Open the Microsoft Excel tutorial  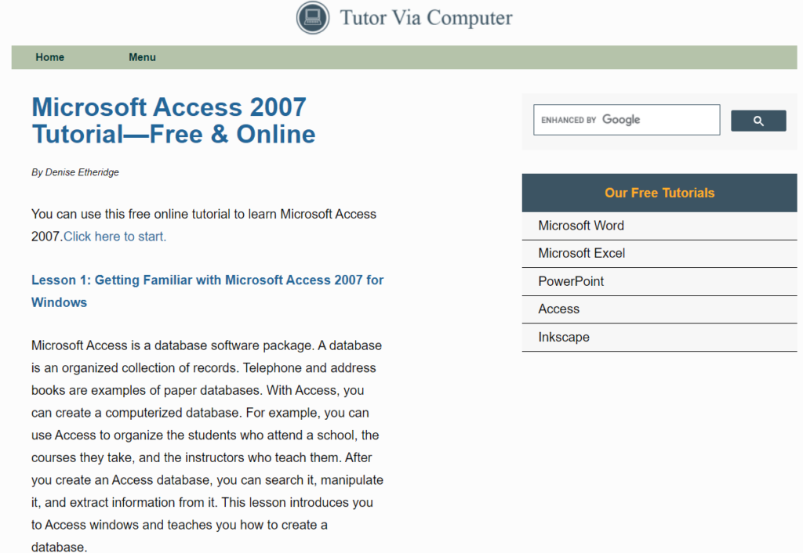pos(581,253)
